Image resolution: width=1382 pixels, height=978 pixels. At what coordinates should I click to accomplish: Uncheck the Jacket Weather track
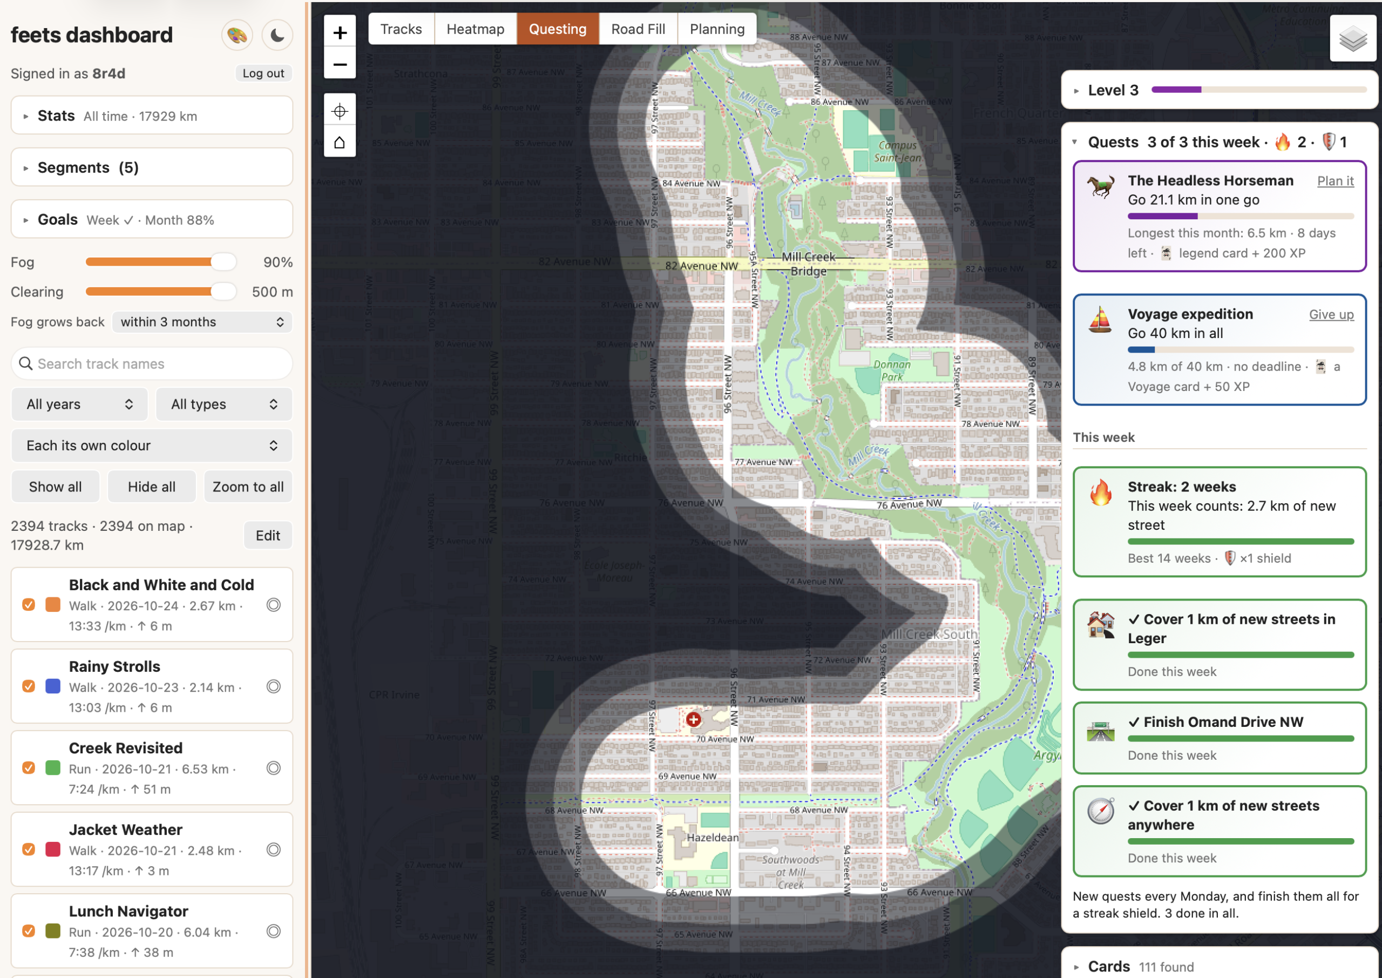click(28, 849)
